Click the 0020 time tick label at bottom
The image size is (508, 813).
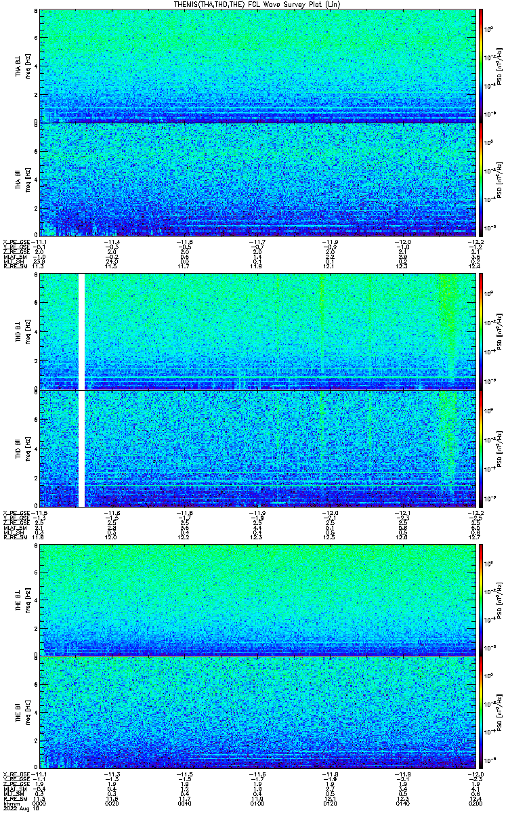112,803
